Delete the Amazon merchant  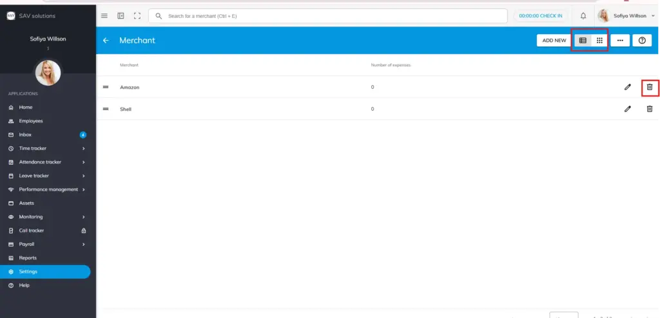pyautogui.click(x=650, y=87)
